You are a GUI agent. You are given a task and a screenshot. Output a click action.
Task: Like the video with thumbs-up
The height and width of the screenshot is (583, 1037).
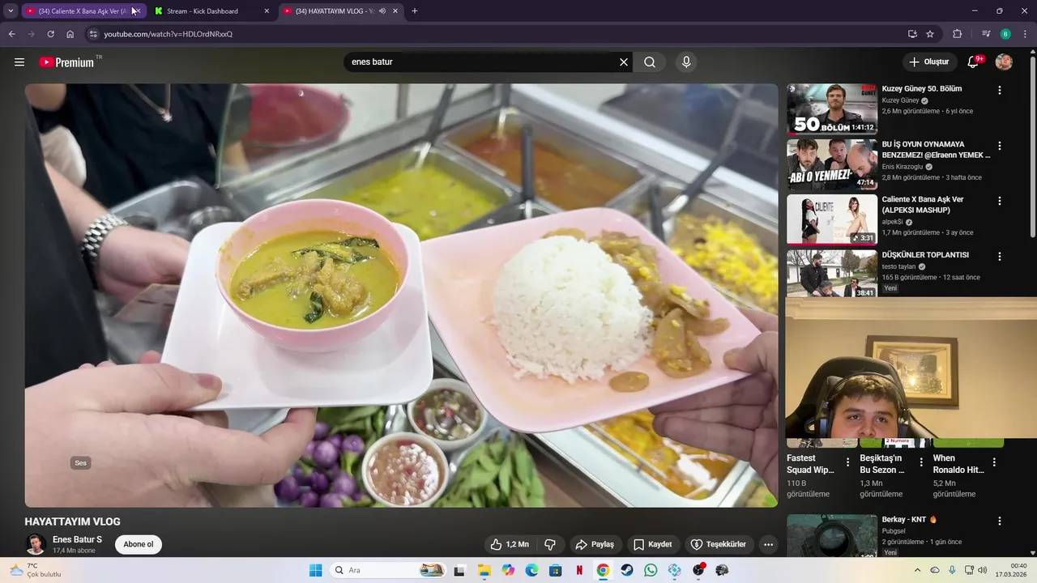tap(510, 544)
